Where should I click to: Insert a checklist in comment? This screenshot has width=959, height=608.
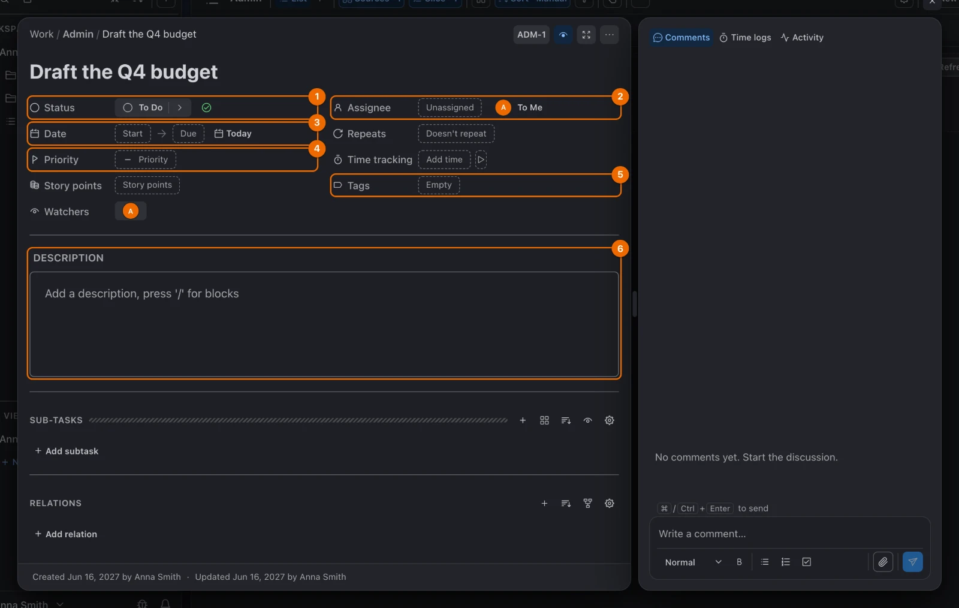coord(807,562)
